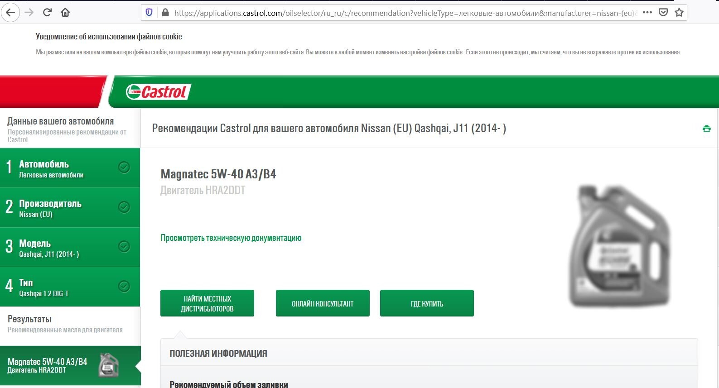Print recommendations with the printer icon

(x=706, y=129)
